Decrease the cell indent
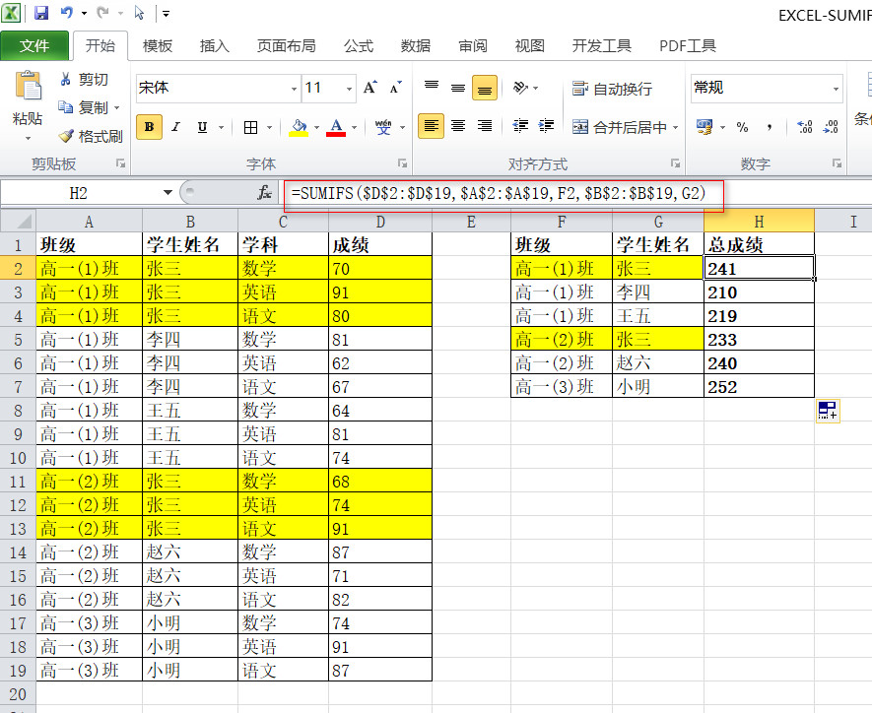This screenshot has width=872, height=713. pos(520,126)
